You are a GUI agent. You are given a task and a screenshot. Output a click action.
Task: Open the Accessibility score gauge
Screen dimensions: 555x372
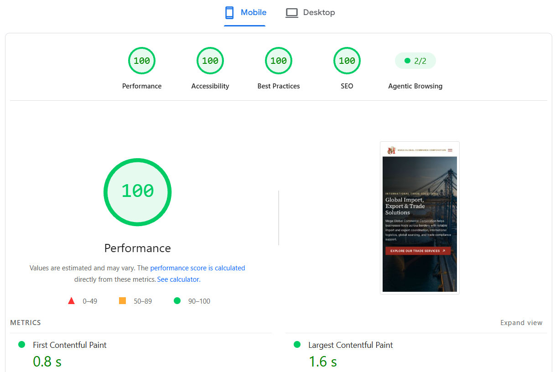tap(210, 61)
